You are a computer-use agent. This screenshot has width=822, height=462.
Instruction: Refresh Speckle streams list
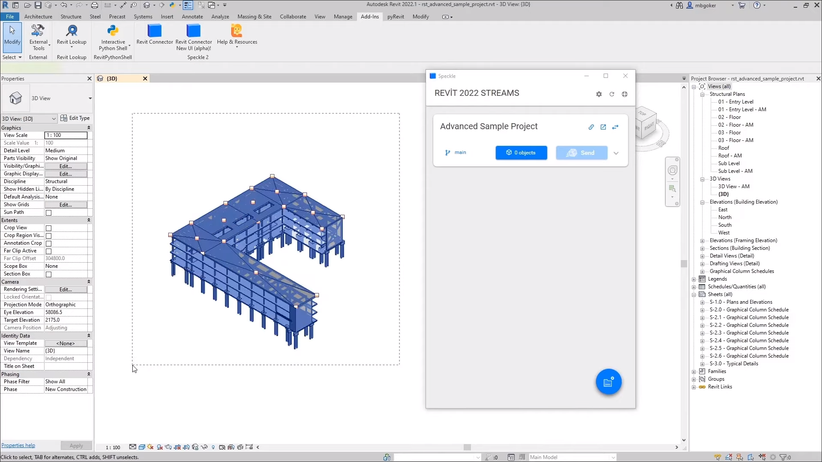coord(612,94)
